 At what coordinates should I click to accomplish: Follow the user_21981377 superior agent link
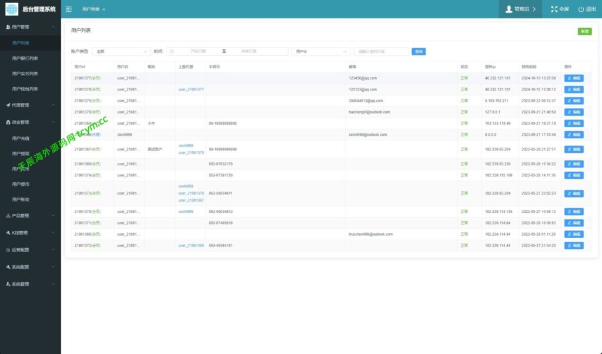point(191,89)
